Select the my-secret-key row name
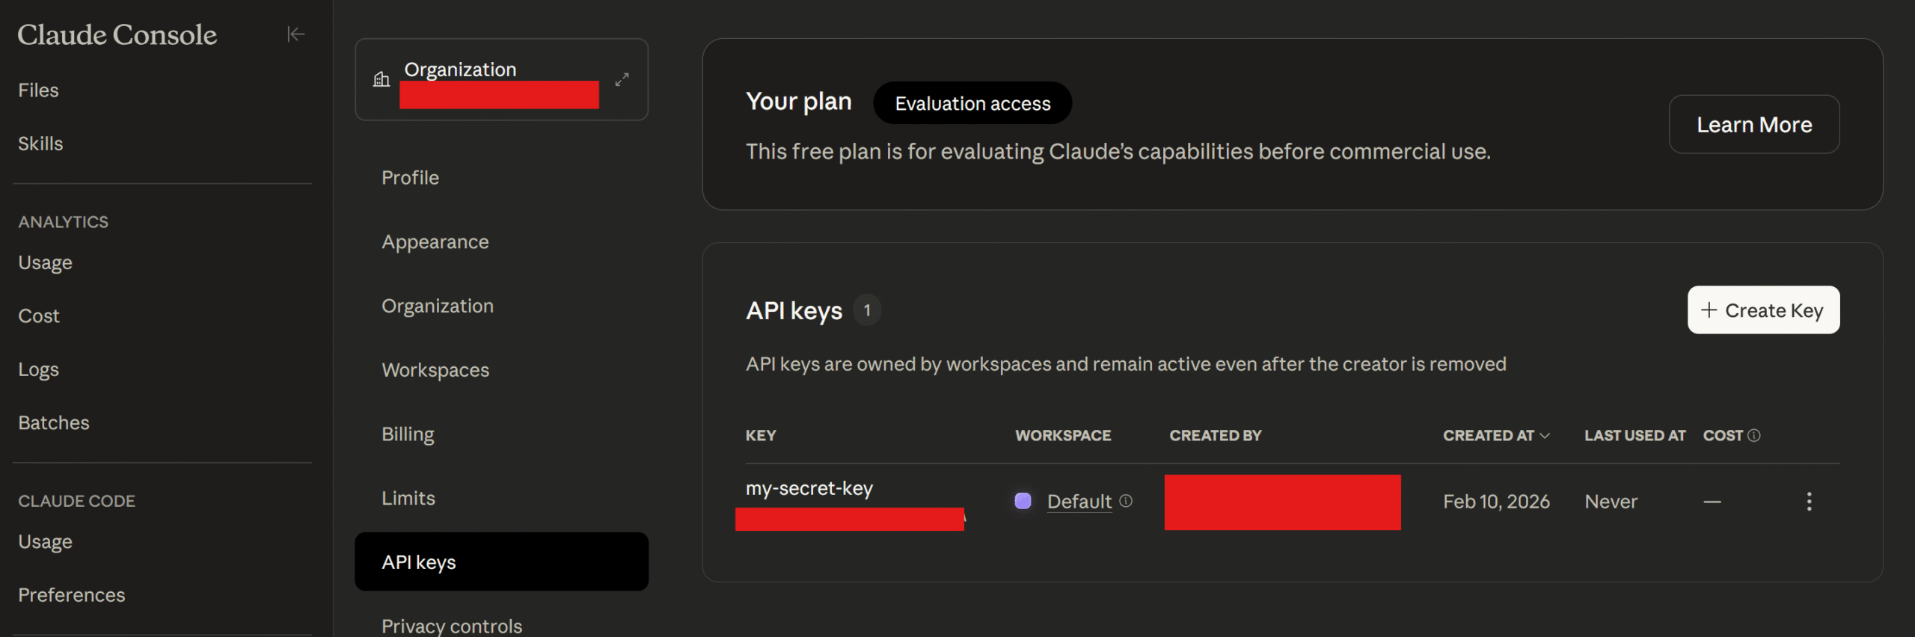 (809, 488)
